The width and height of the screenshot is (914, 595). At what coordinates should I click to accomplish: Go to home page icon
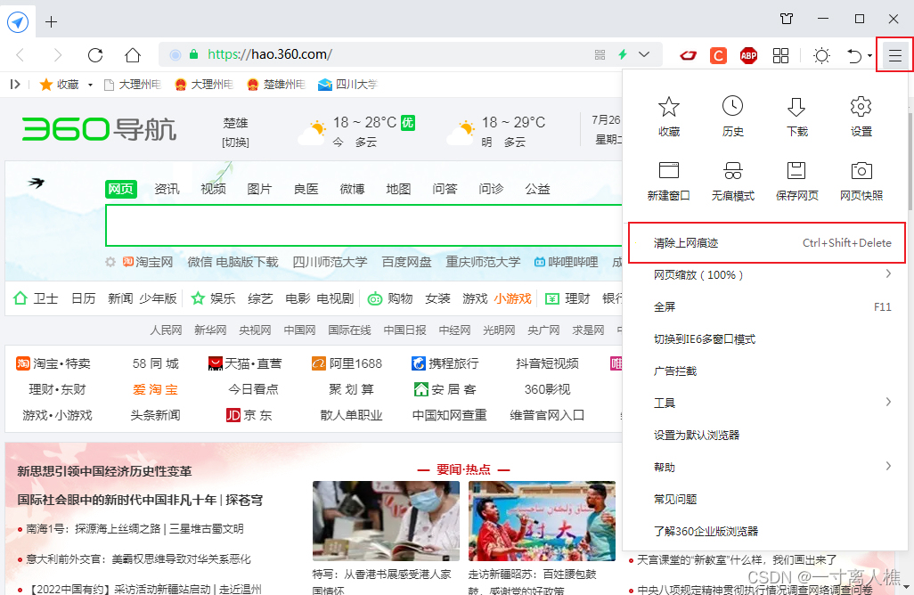pos(133,55)
